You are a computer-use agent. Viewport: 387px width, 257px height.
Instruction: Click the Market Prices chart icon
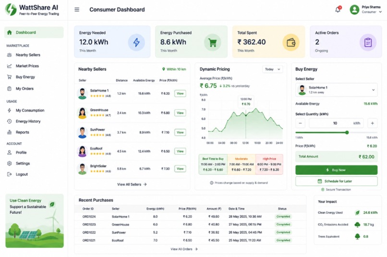pos(10,66)
